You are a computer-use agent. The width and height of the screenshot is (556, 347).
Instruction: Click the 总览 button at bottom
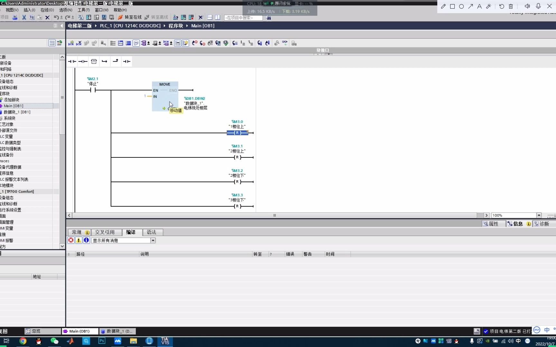pyautogui.click(x=42, y=331)
